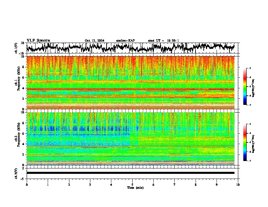Click the 'VLF Spectra' title text
This screenshot has width=268, height=207.
(38, 40)
